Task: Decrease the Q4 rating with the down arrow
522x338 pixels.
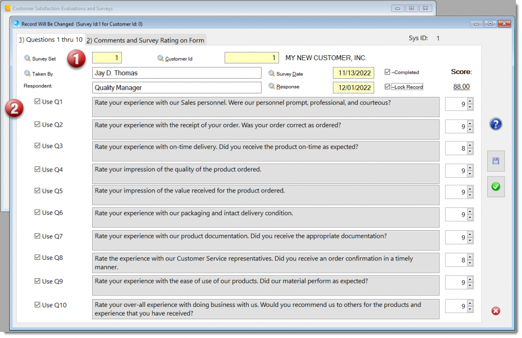Action: [470, 174]
